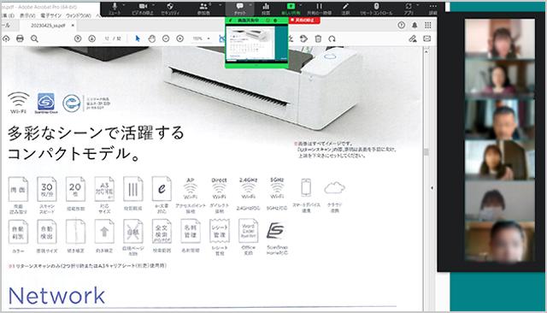Image resolution: width=547 pixels, height=313 pixels.
Task: Select the Acrobat selection arrow tool
Action: 138,38
